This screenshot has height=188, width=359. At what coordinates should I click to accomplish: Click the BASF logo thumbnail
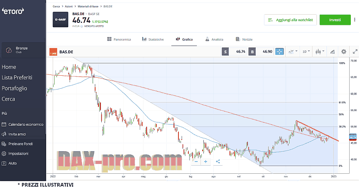tap(60, 20)
